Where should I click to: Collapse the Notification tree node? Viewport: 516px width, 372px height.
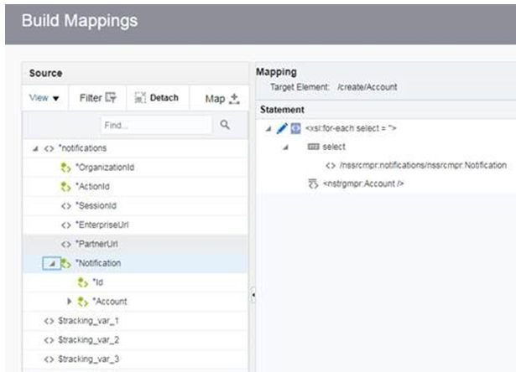point(52,263)
